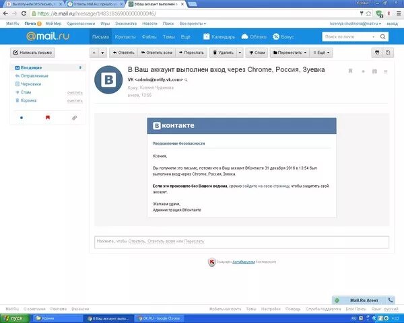Click the calendar icon beside the message title

[x=374, y=71]
